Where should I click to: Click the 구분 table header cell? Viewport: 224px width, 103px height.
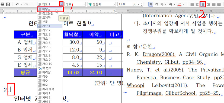[x=25, y=35]
